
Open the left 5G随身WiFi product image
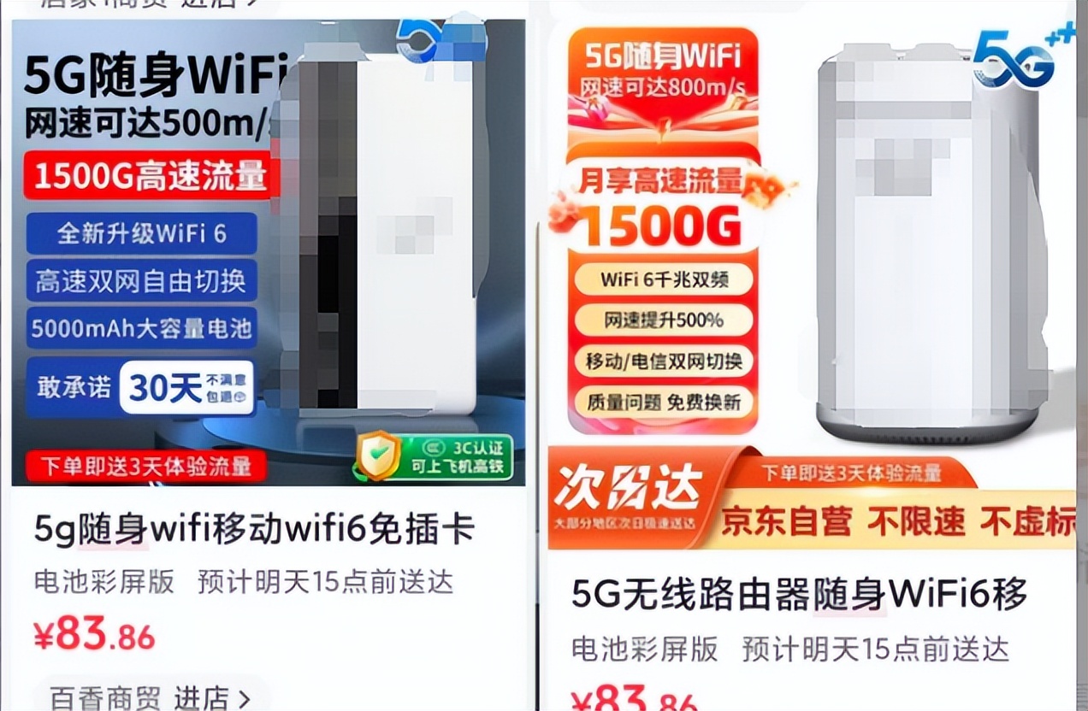click(269, 252)
